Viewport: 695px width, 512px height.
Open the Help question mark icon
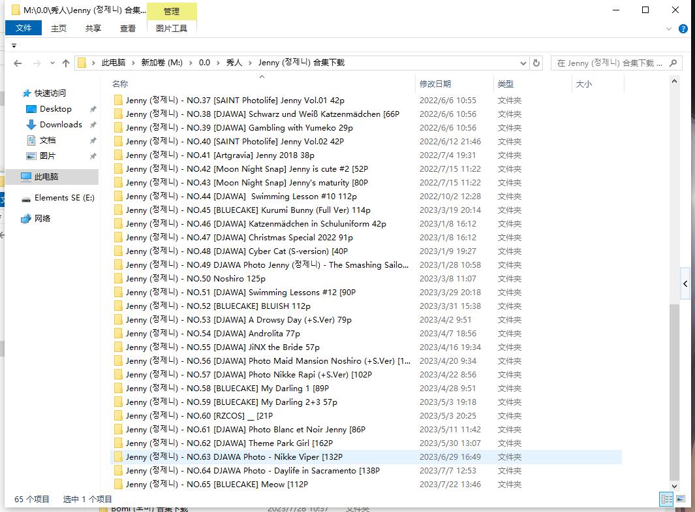(x=683, y=29)
